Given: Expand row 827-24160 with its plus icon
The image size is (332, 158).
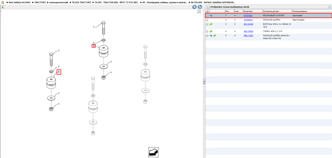Looking at the screenshot, I should coord(207,24).
